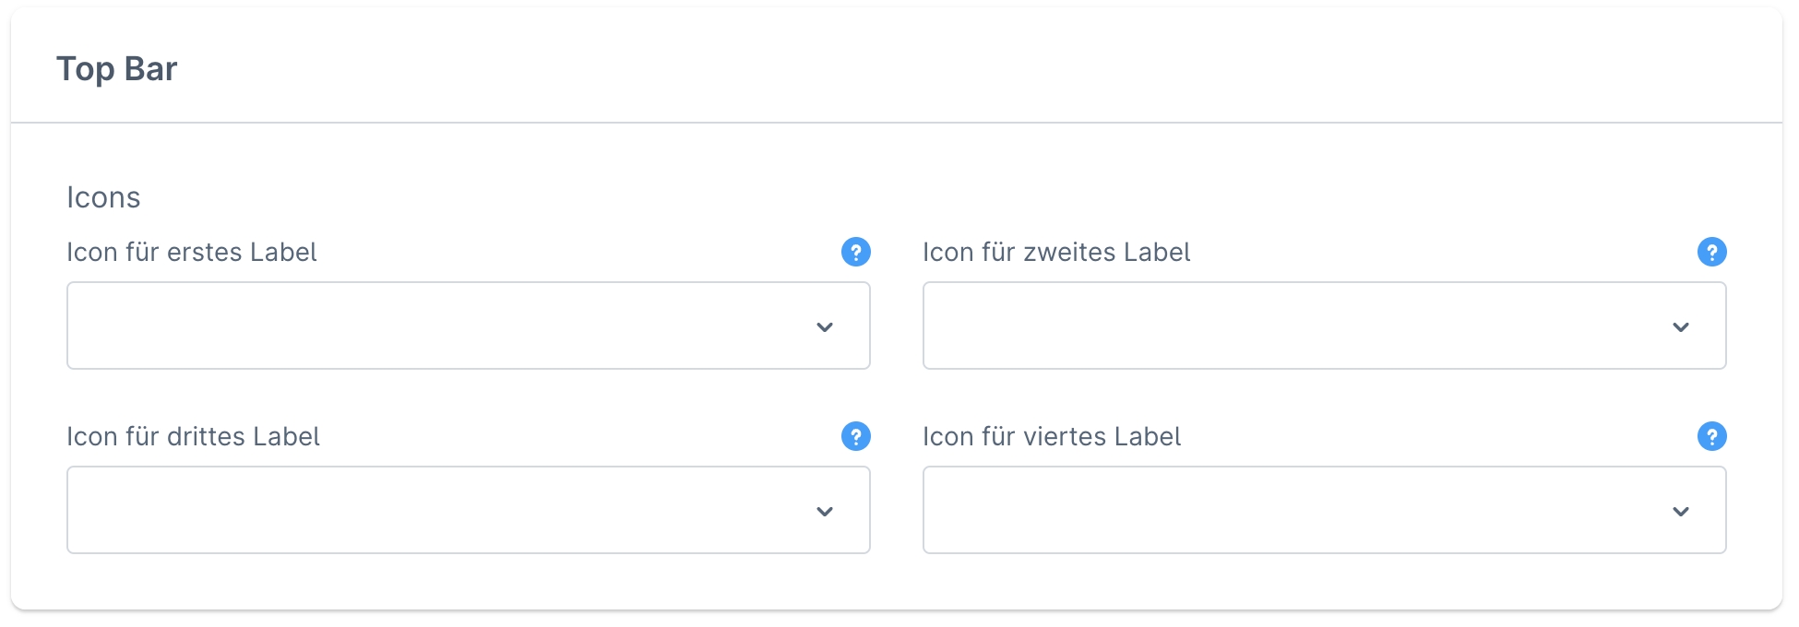This screenshot has height=627, width=1799.
Task: Click the 'Icon für zweites Label' label text
Action: tap(1056, 252)
